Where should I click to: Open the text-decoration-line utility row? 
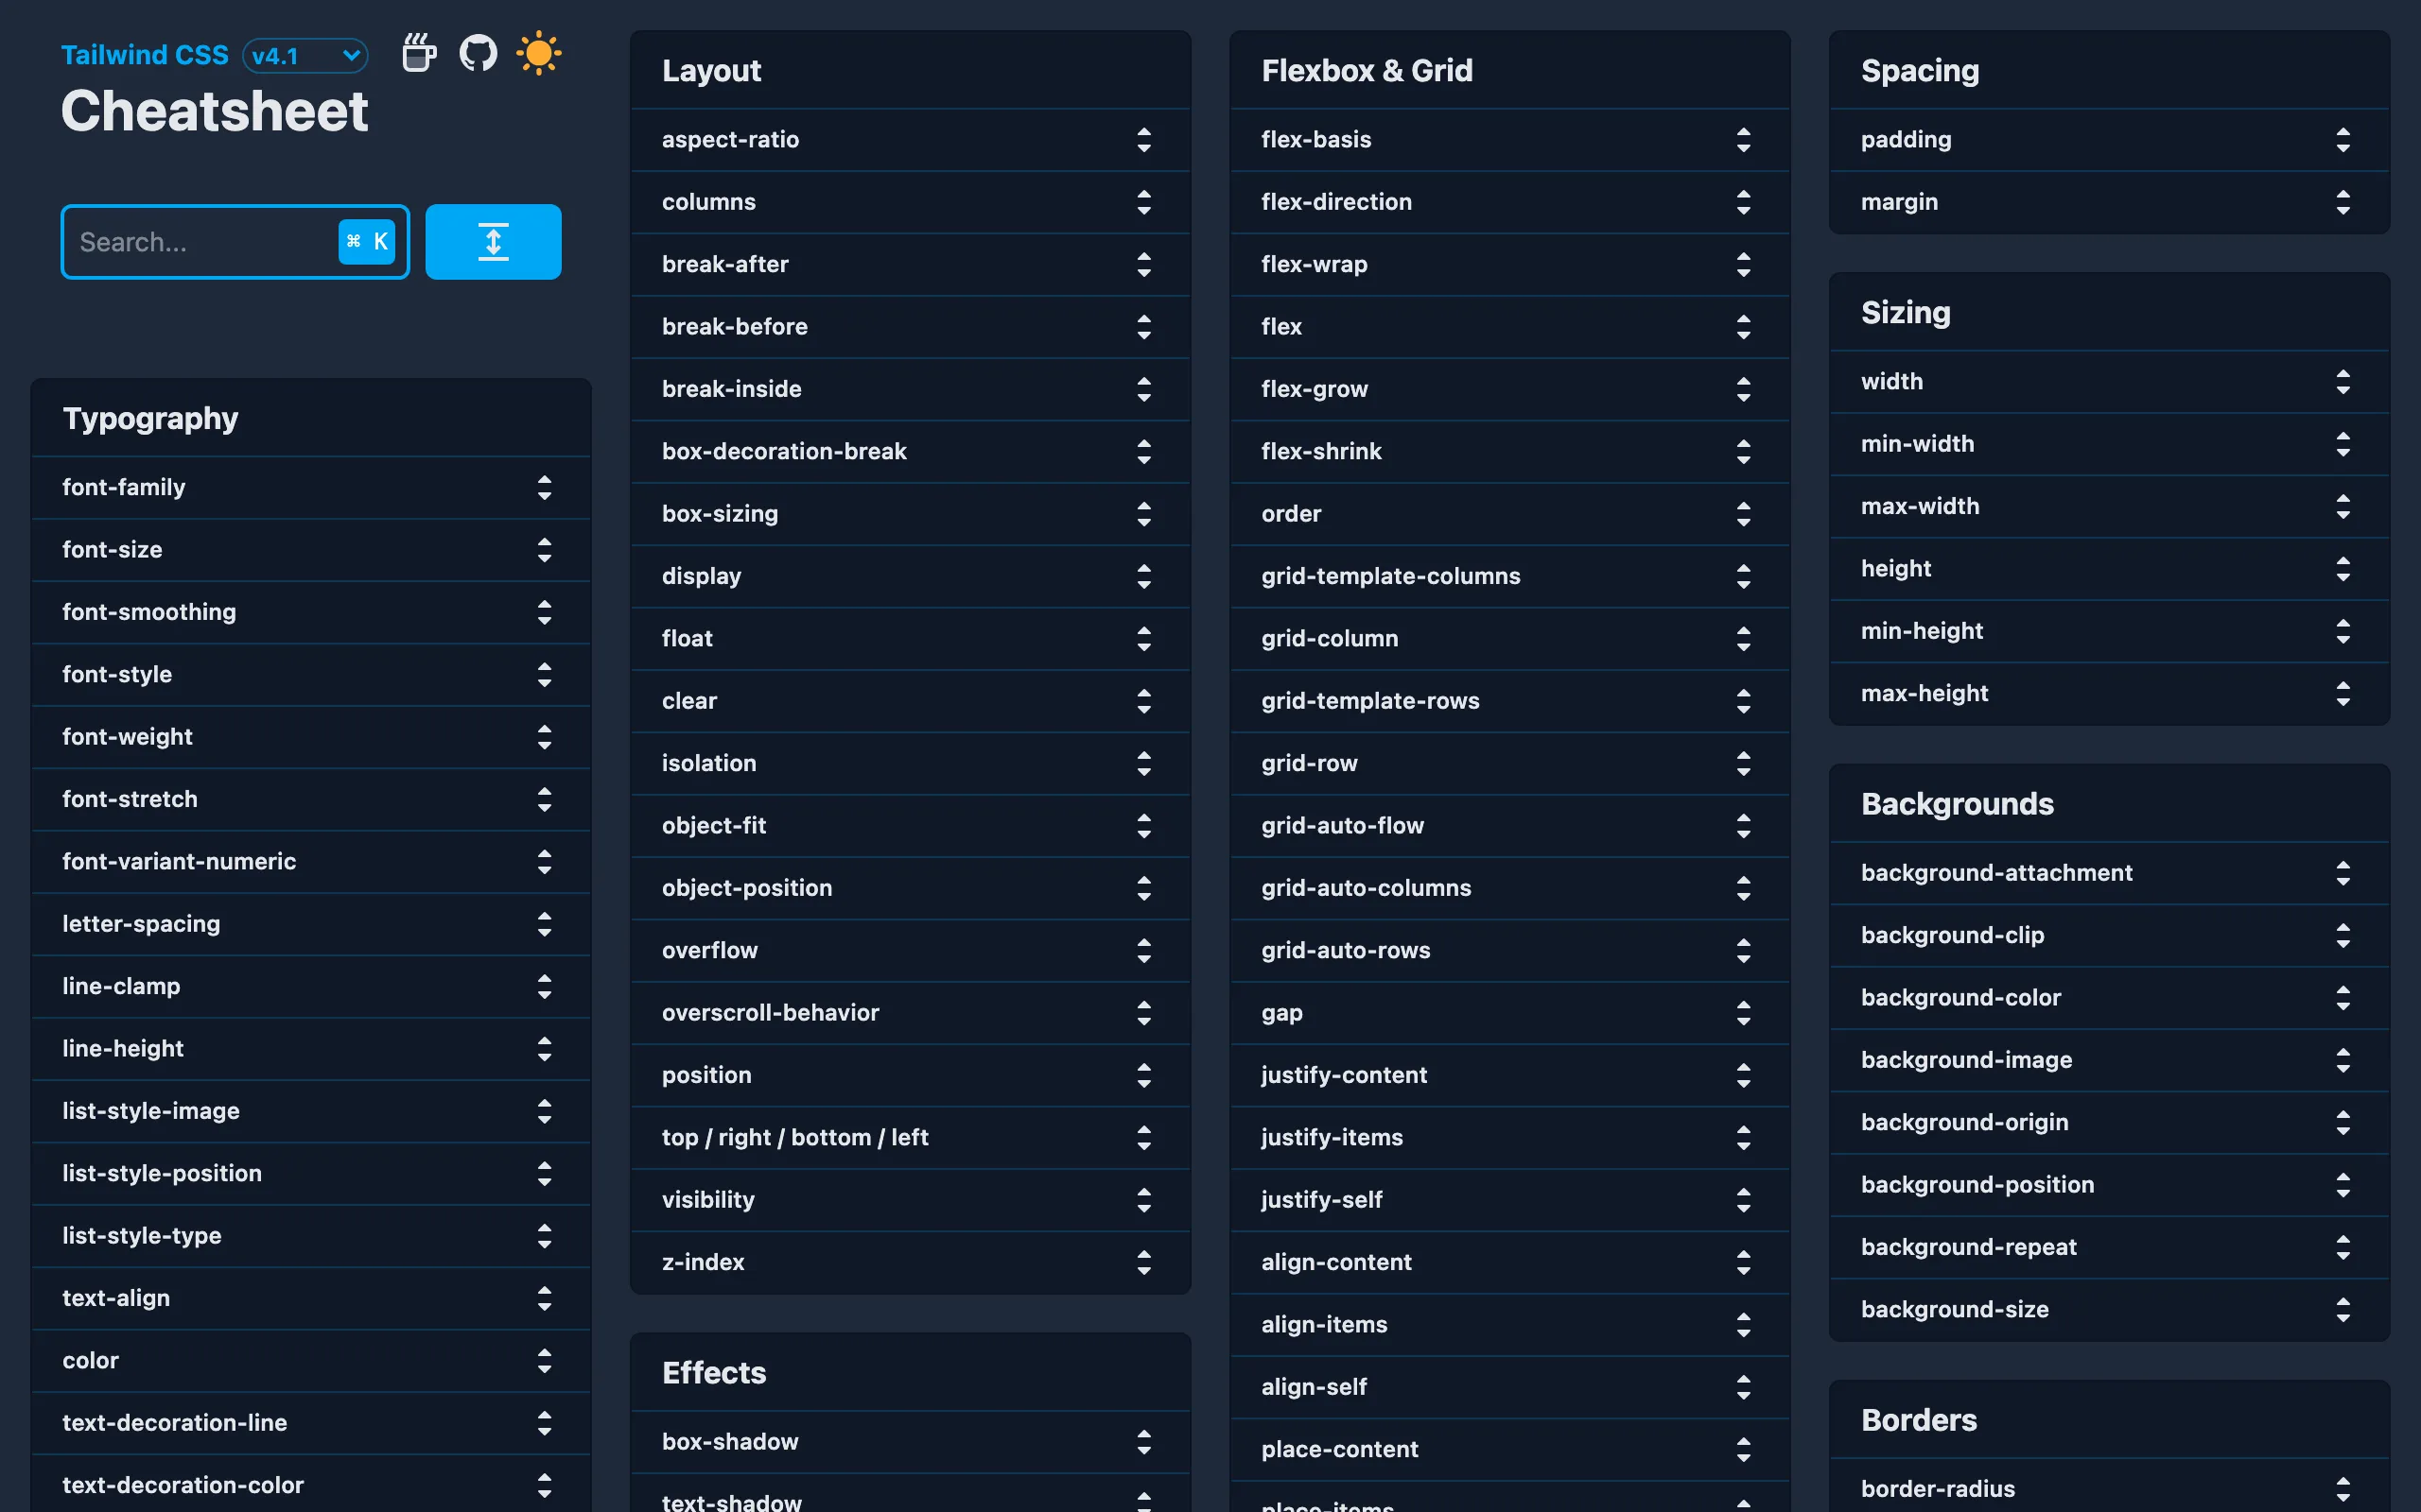(x=311, y=1423)
